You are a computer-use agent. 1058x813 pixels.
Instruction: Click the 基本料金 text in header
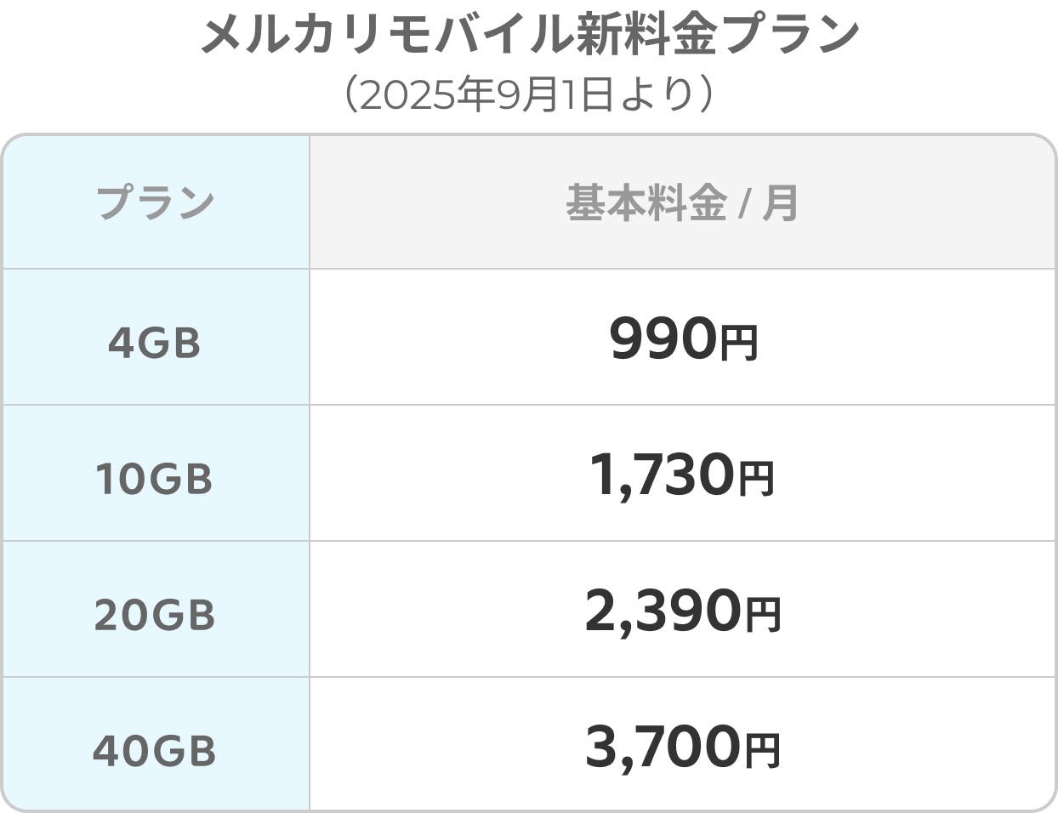[x=646, y=202]
